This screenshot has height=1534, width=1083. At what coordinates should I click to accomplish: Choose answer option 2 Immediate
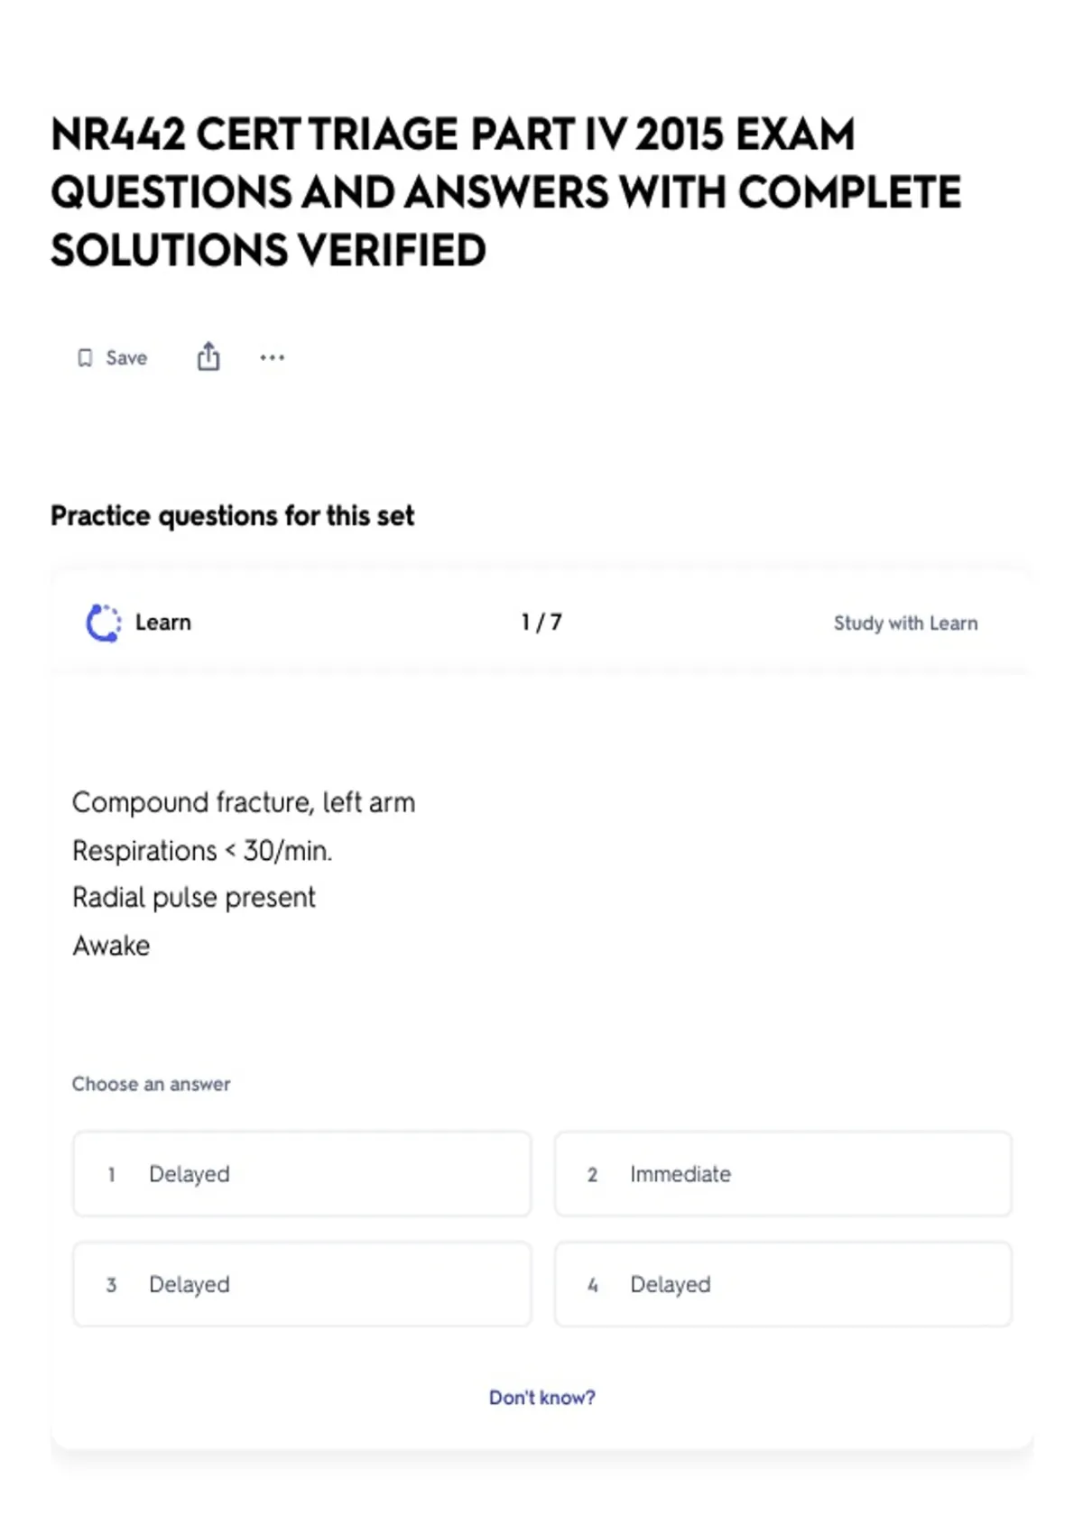click(782, 1174)
